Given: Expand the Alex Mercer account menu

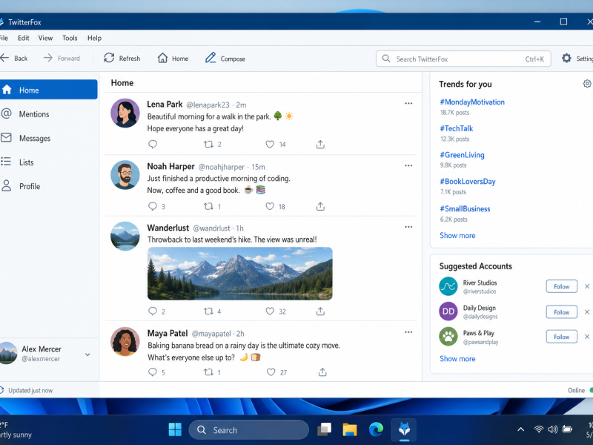Looking at the screenshot, I should point(87,355).
